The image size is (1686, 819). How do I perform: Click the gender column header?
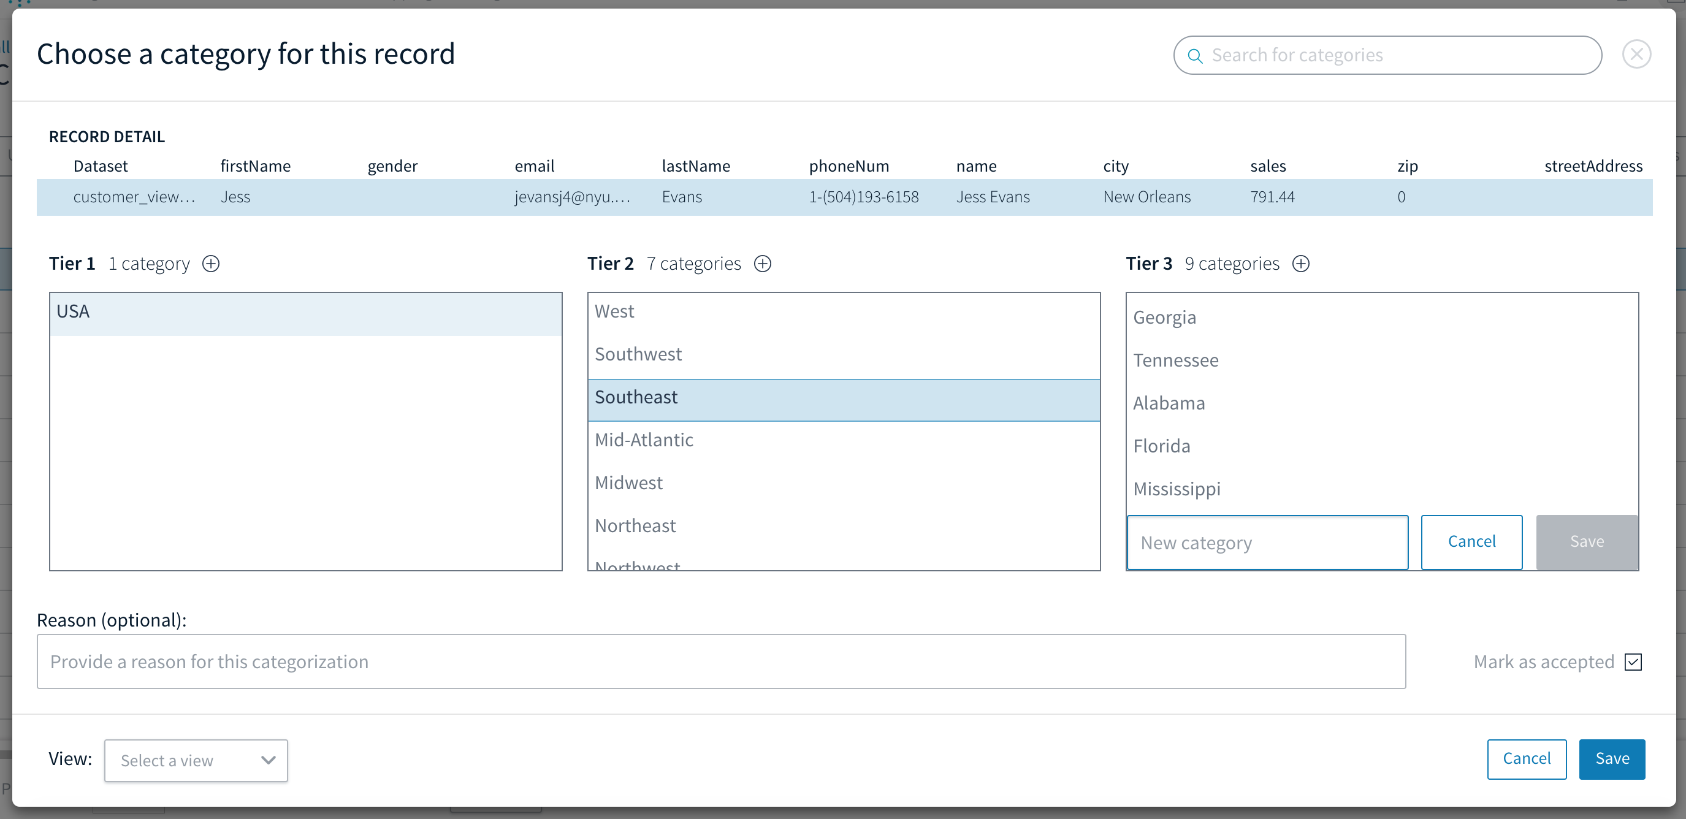click(x=392, y=166)
